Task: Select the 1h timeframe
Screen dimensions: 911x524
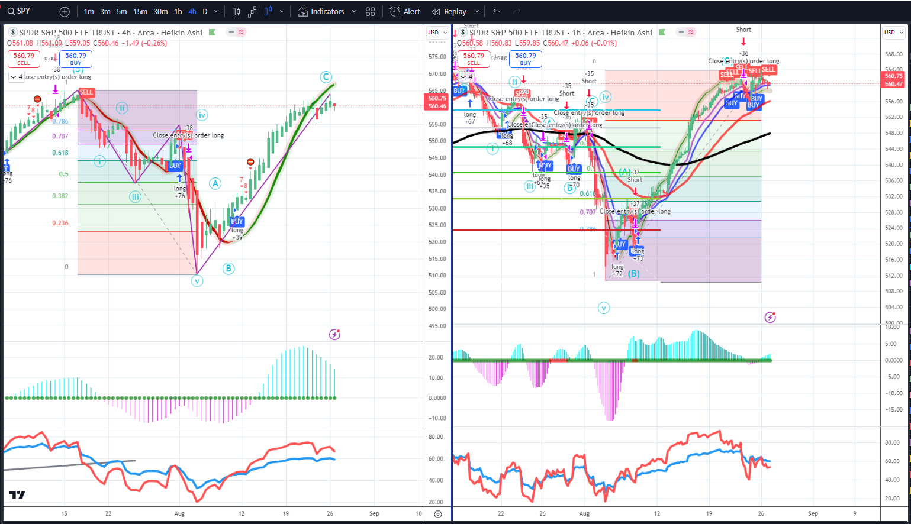Action: pyautogui.click(x=178, y=12)
